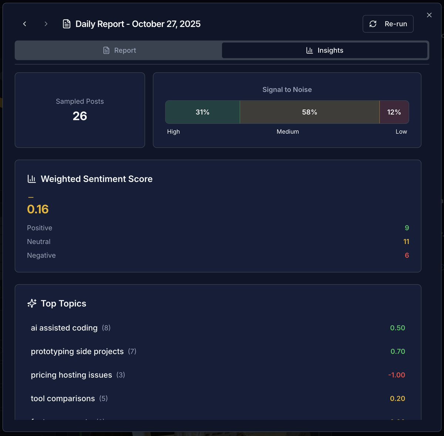Close the report dialog
The height and width of the screenshot is (436, 444).
[x=429, y=15]
